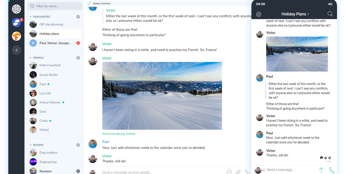Open the Holiday Calendar widget
This screenshot has height=174, width=347.
click(101, 3)
